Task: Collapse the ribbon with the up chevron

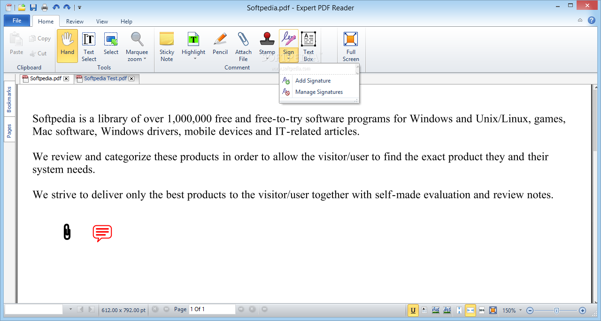Action: coord(580,20)
